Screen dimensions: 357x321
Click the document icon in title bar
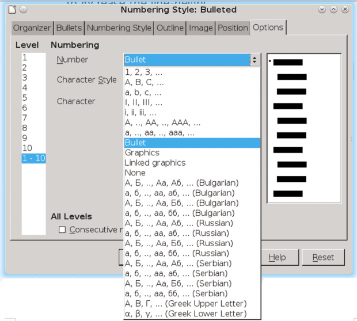(12, 10)
